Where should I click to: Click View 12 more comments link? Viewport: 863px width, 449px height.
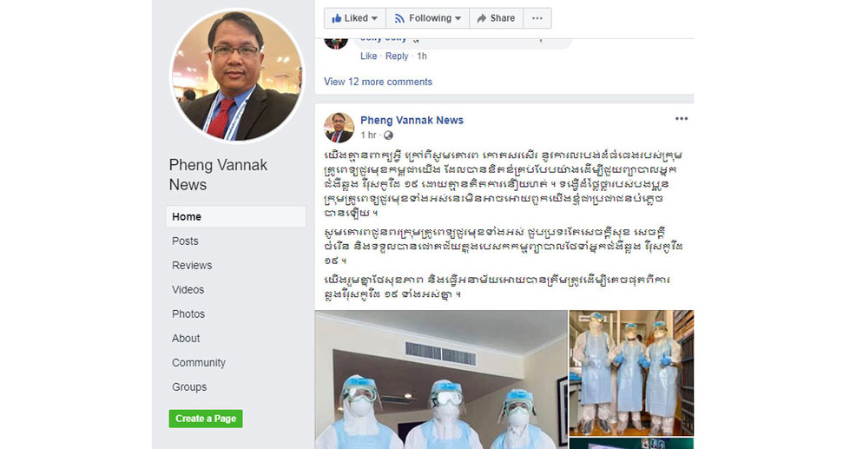[x=379, y=82]
